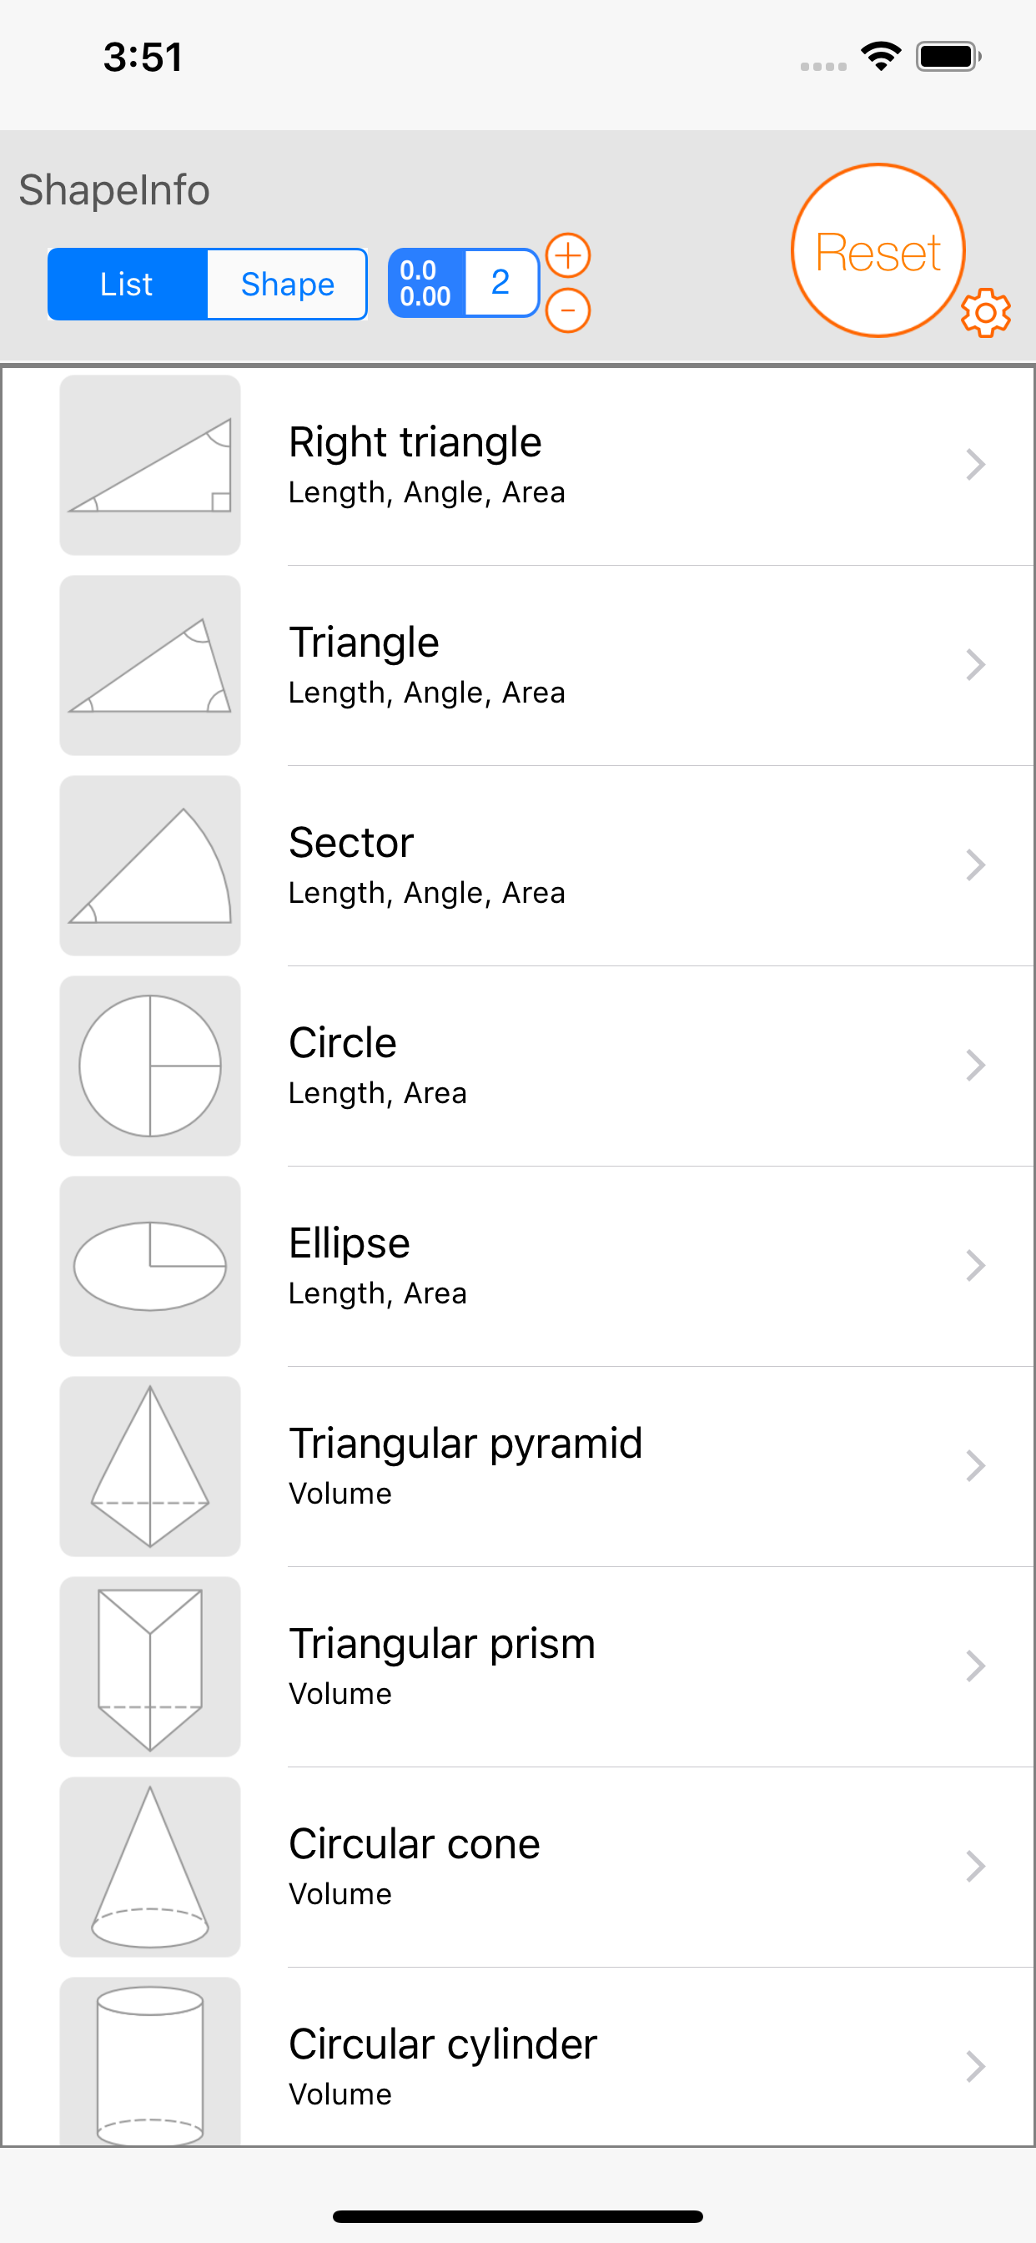Tap the Right triangle shape icon
The width and height of the screenshot is (1036, 2243).
150,465
